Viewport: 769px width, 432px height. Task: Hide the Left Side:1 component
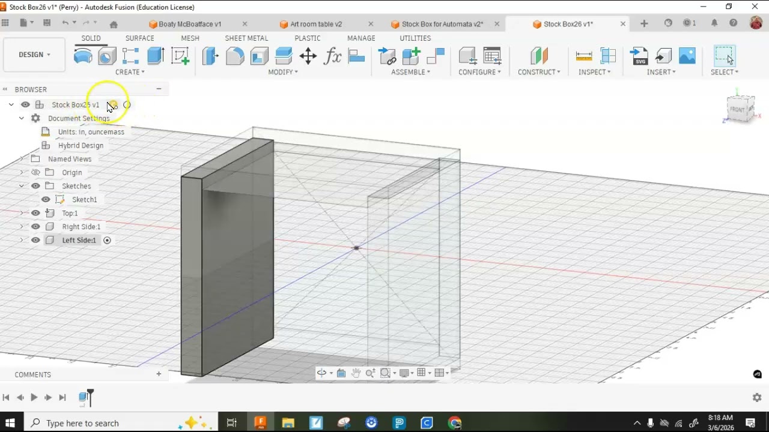pos(35,240)
